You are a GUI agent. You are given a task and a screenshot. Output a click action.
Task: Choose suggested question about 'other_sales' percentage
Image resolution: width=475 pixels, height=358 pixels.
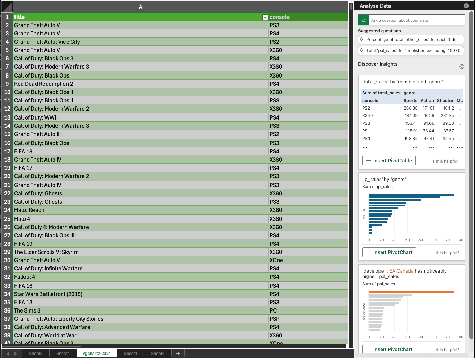tap(411, 40)
